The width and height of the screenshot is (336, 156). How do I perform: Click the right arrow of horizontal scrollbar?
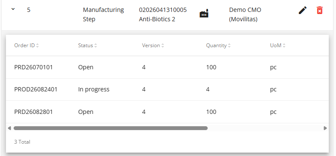[325, 128]
